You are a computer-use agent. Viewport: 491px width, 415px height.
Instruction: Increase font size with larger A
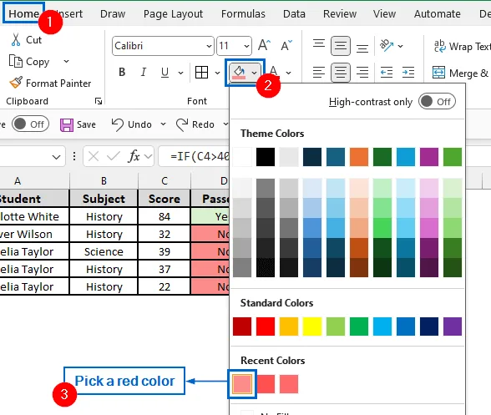pyautogui.click(x=264, y=46)
